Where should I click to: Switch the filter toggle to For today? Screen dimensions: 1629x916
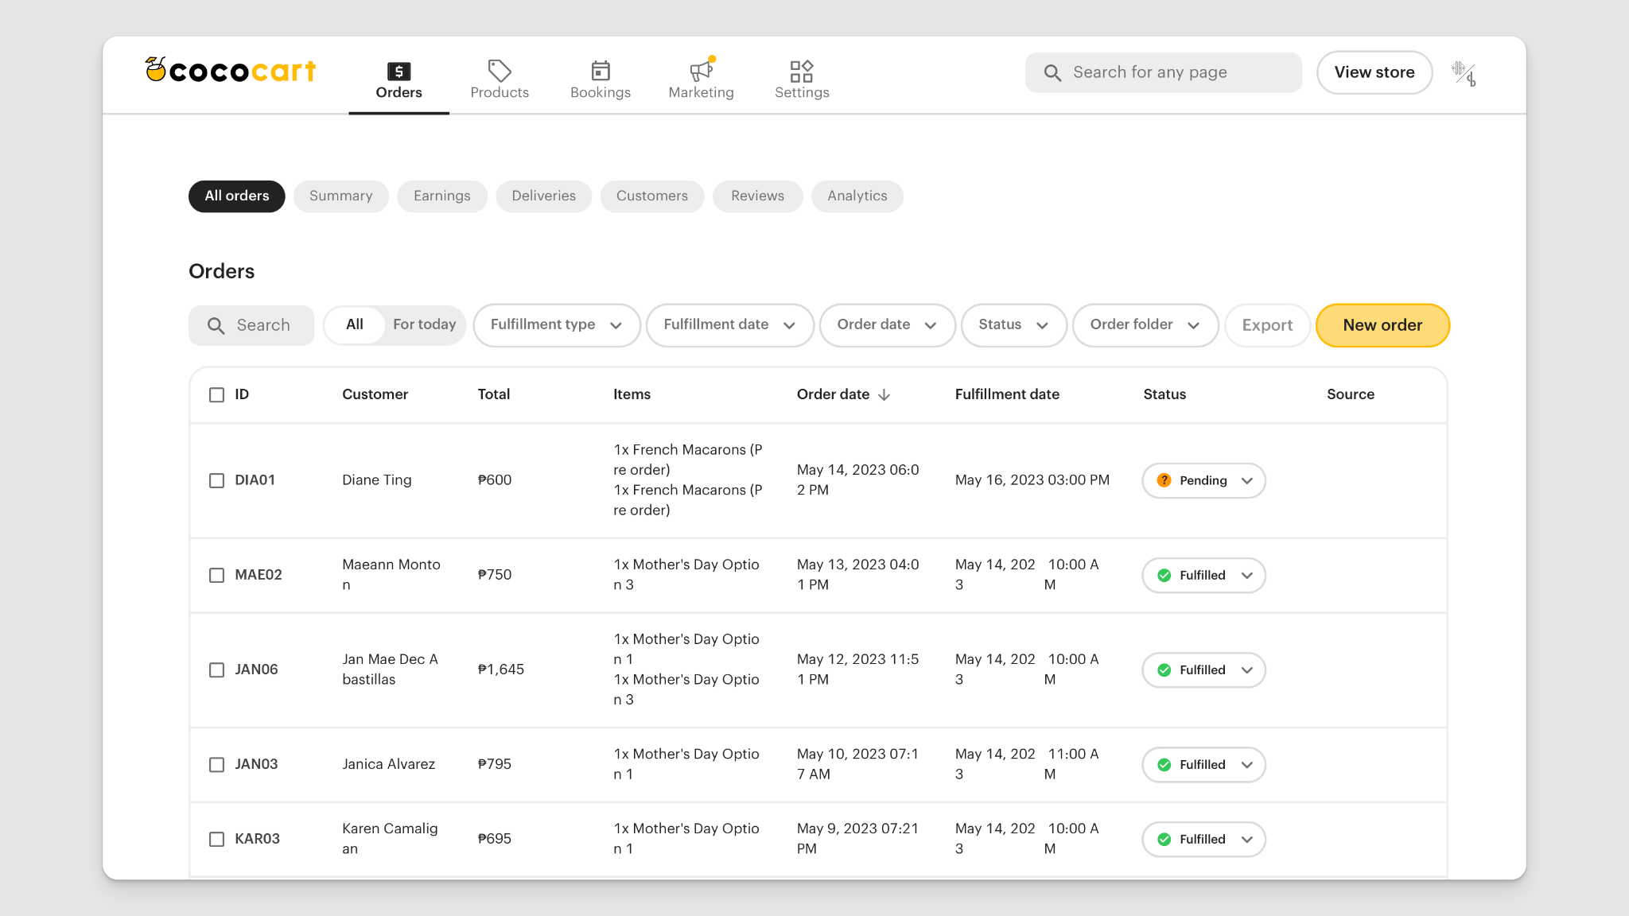[424, 324]
